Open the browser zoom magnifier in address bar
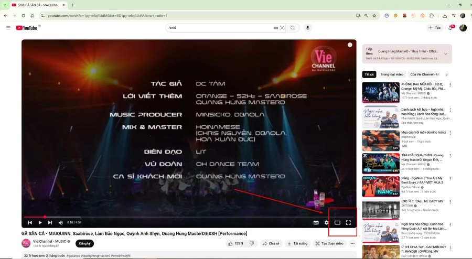The image size is (472, 259). click(366, 16)
